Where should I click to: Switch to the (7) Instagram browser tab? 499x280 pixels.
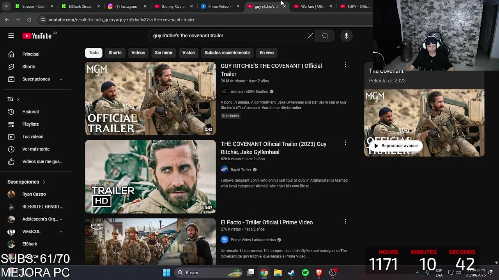[x=126, y=6]
